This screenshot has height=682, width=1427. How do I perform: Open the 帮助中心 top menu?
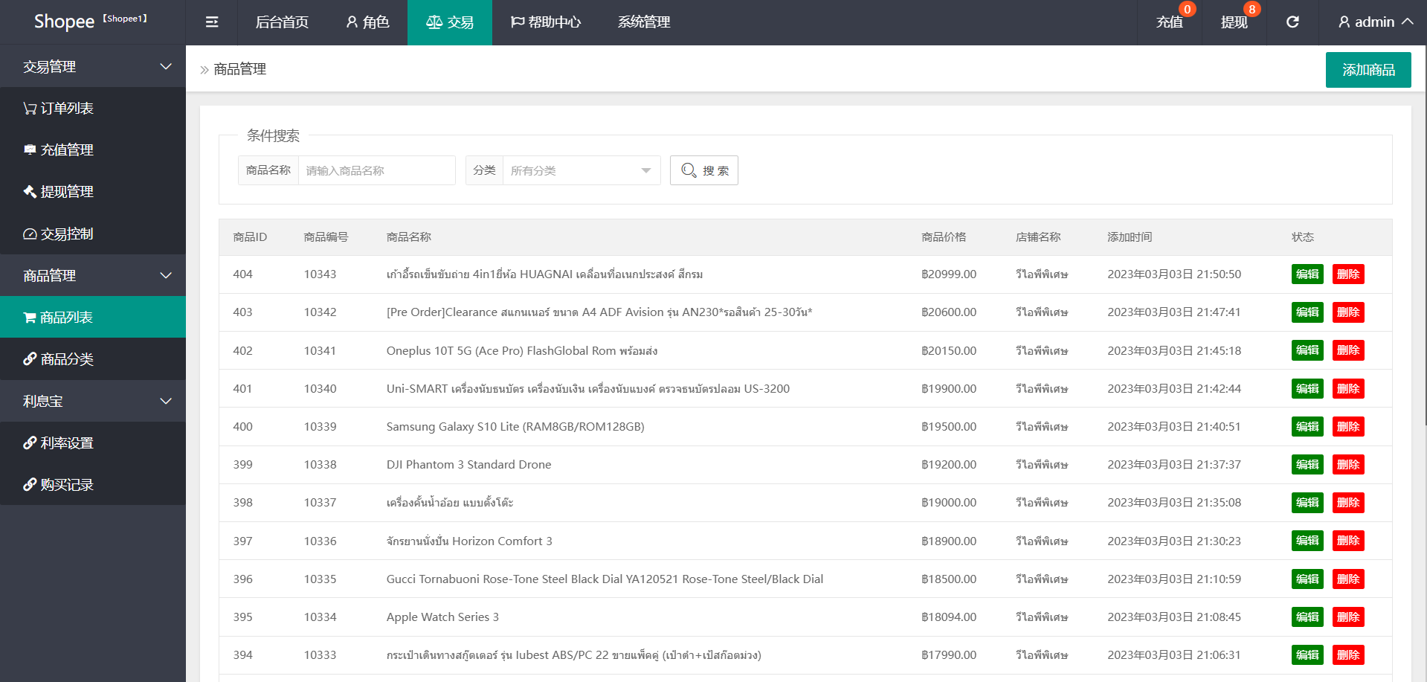pyautogui.click(x=546, y=22)
